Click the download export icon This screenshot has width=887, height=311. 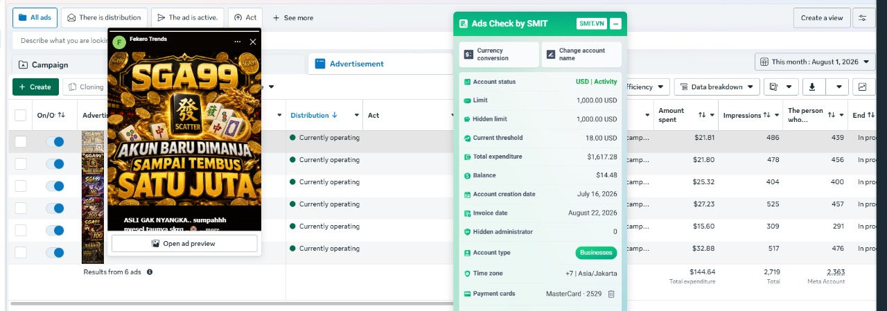(x=814, y=87)
